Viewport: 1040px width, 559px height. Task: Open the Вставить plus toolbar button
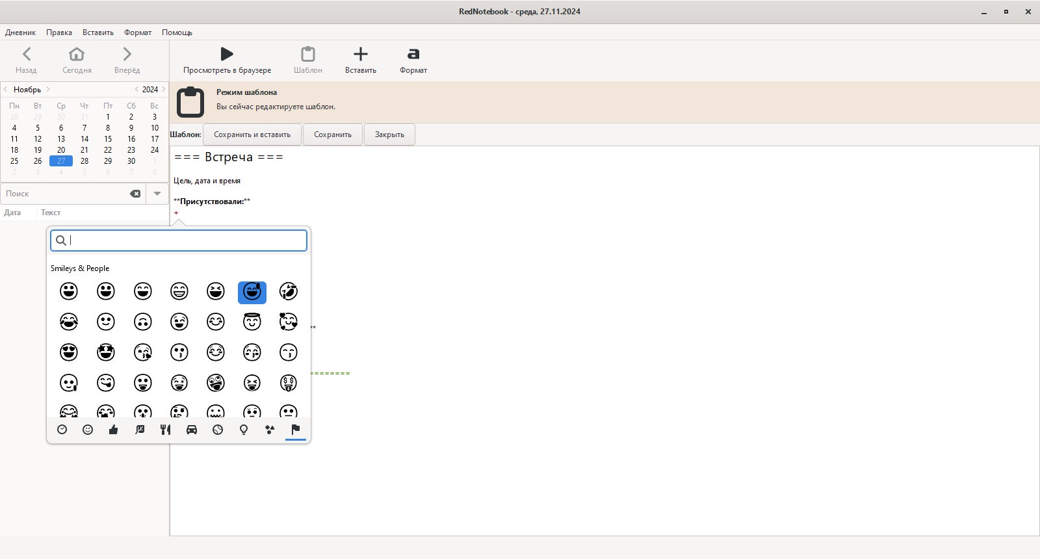click(361, 60)
